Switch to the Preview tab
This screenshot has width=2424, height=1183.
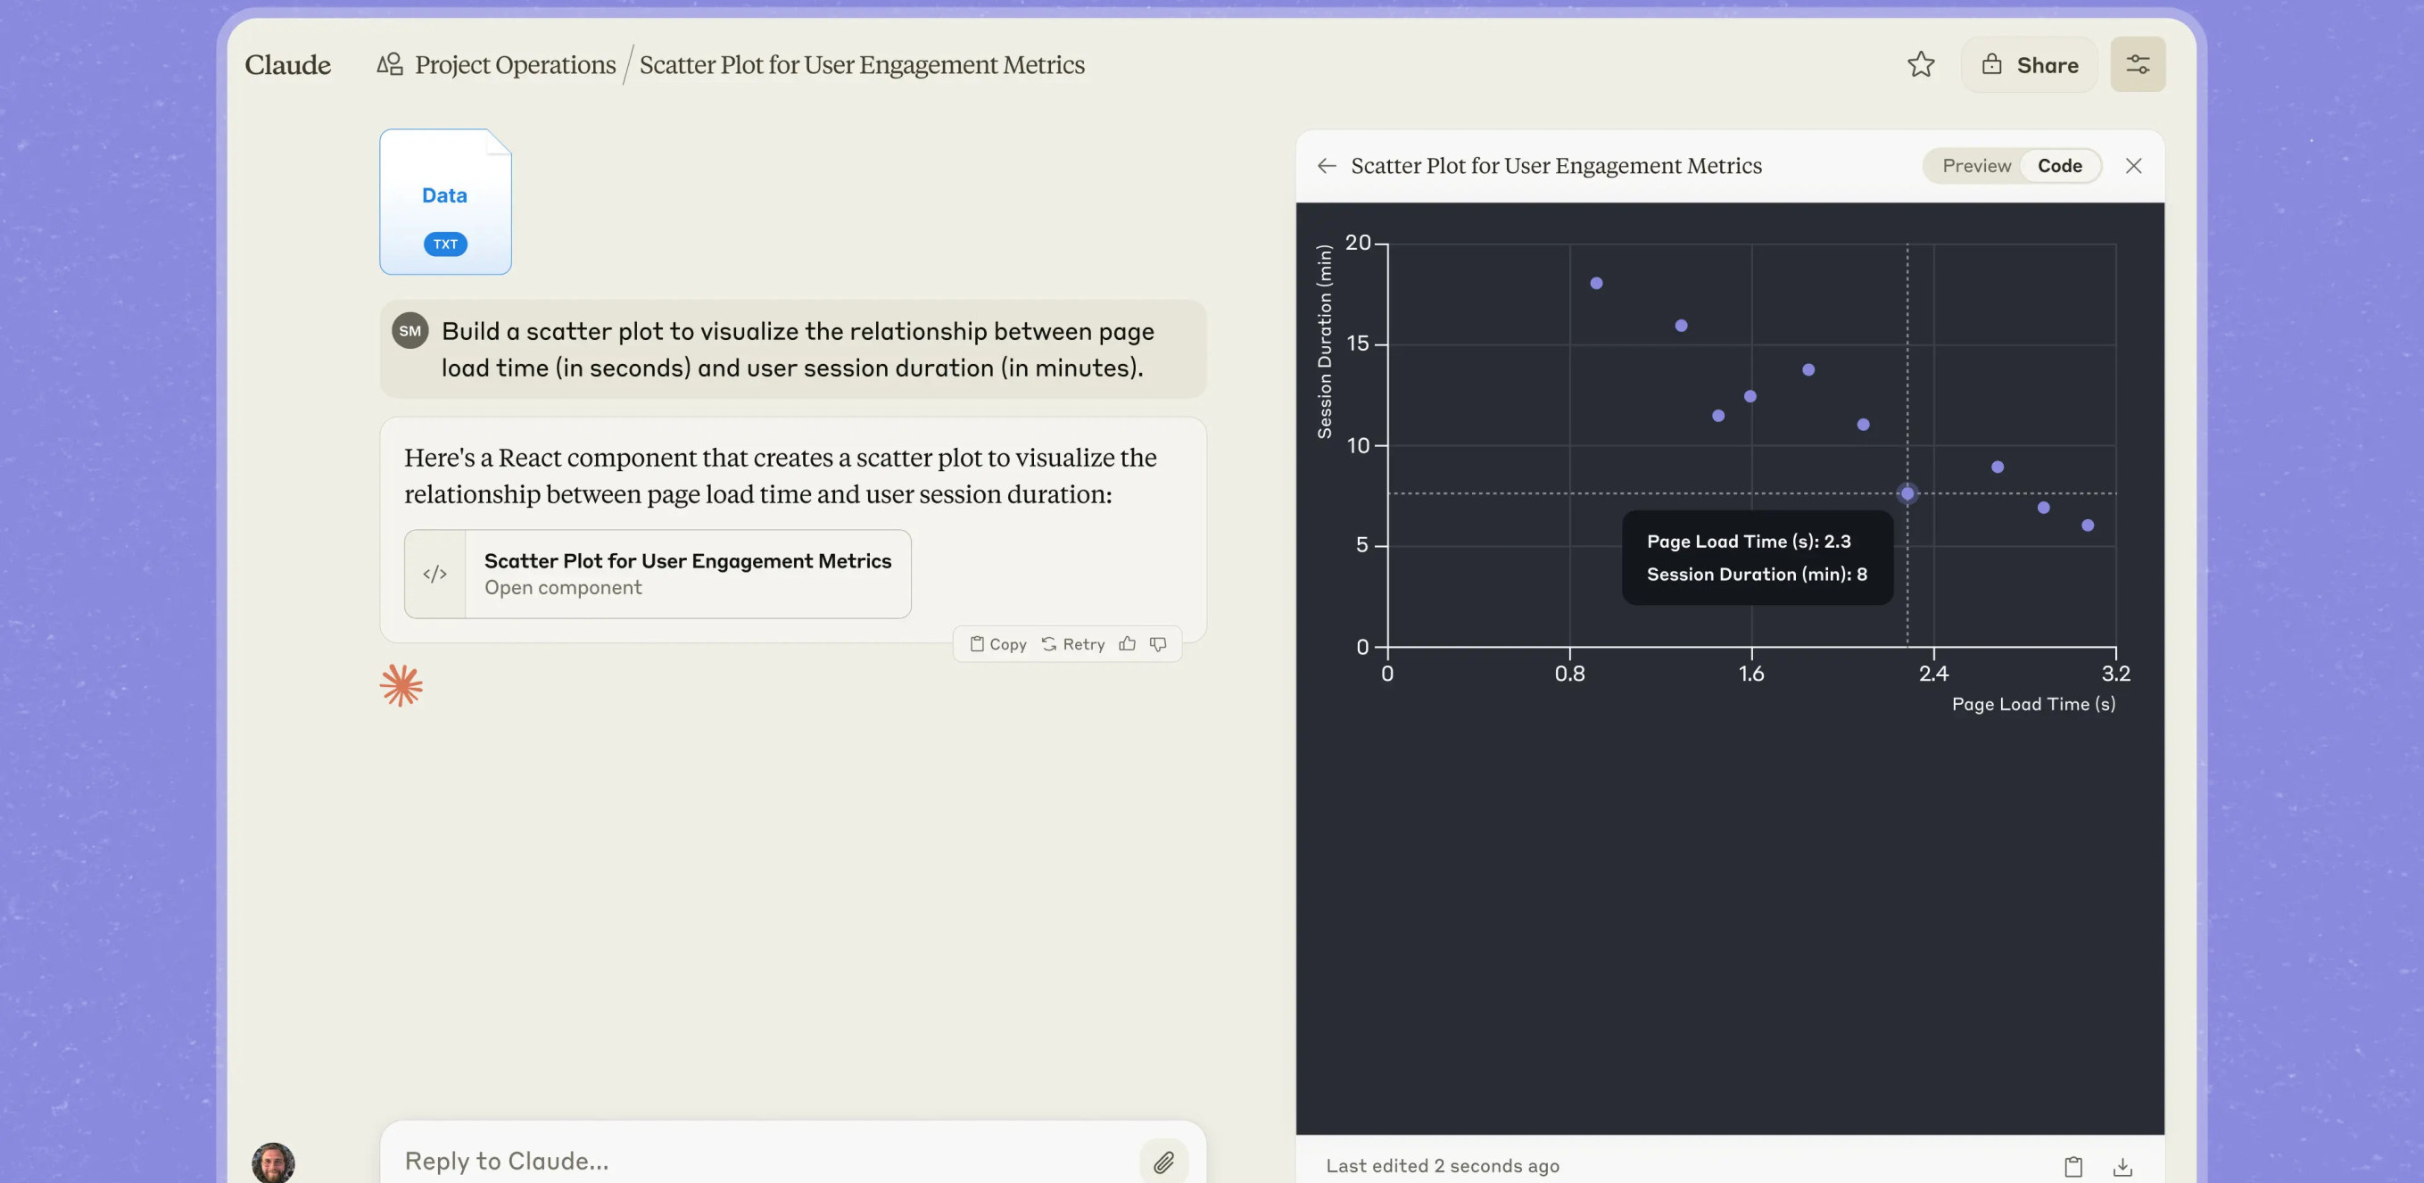click(x=1976, y=166)
